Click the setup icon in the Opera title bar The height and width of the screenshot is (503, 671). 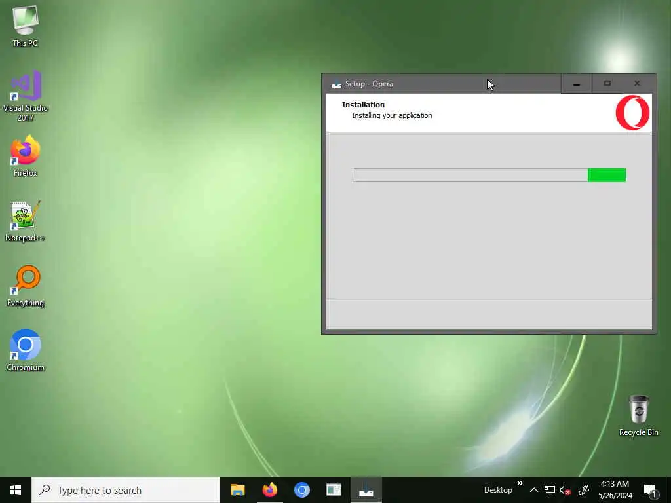coord(337,84)
